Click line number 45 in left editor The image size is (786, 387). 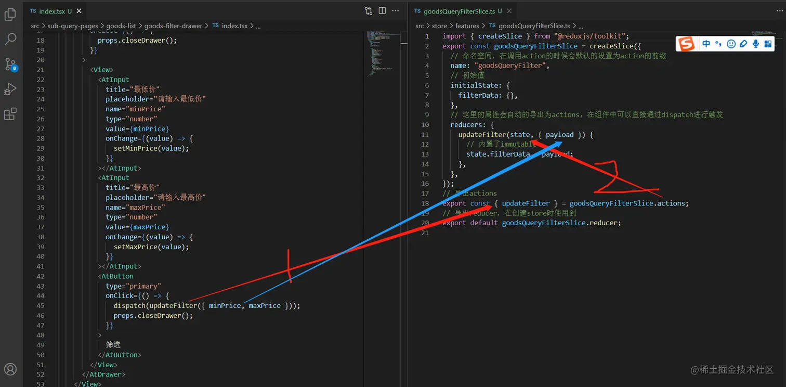click(40, 305)
